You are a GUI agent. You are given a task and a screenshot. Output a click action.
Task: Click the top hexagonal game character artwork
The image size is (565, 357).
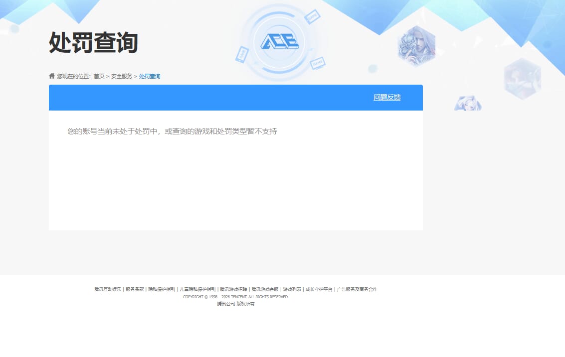tap(418, 44)
